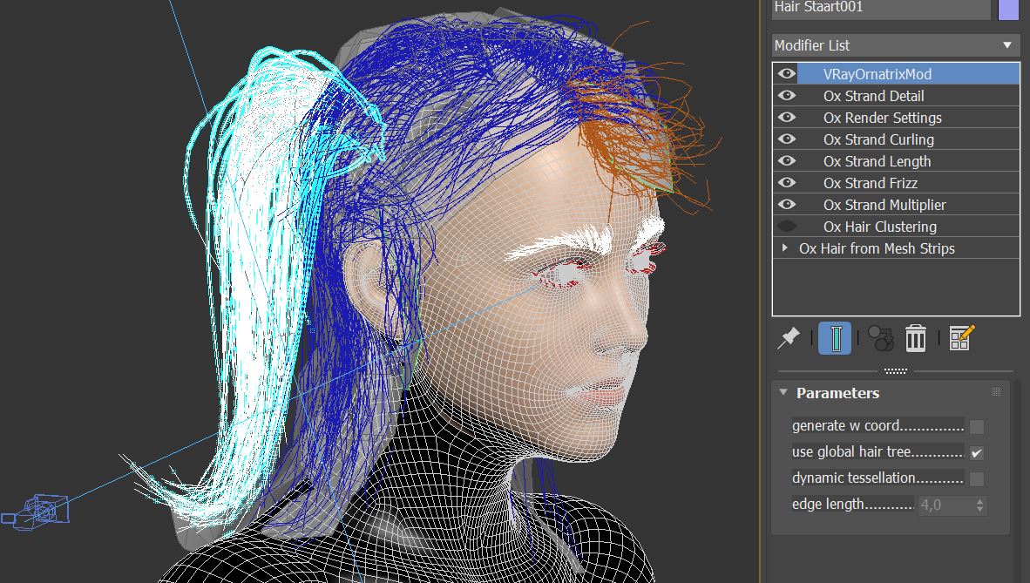Click the Hair Staart001 name field
Viewport: 1030px width, 583px height.
tap(880, 8)
